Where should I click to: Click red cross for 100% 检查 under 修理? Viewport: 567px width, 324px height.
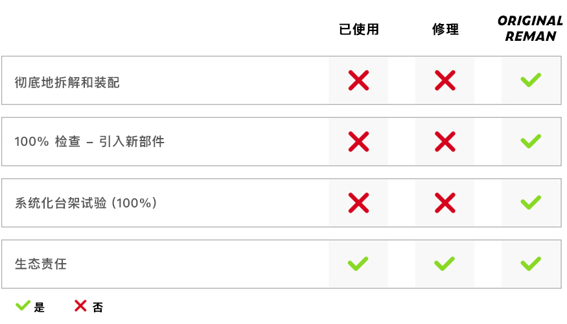click(445, 141)
